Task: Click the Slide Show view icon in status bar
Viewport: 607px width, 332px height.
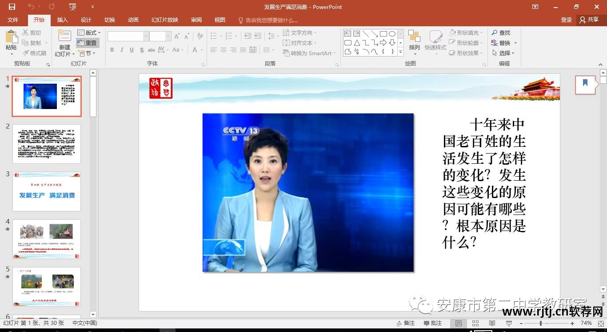Action: tap(509, 323)
